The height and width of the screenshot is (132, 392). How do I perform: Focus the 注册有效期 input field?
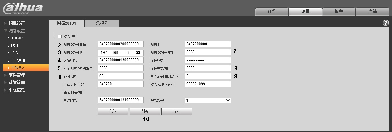point(208,68)
